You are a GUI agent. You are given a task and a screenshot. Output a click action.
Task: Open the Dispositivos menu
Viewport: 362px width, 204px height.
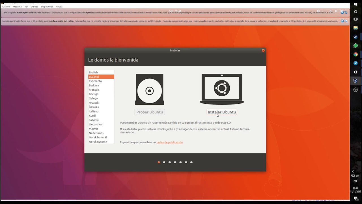47,7
